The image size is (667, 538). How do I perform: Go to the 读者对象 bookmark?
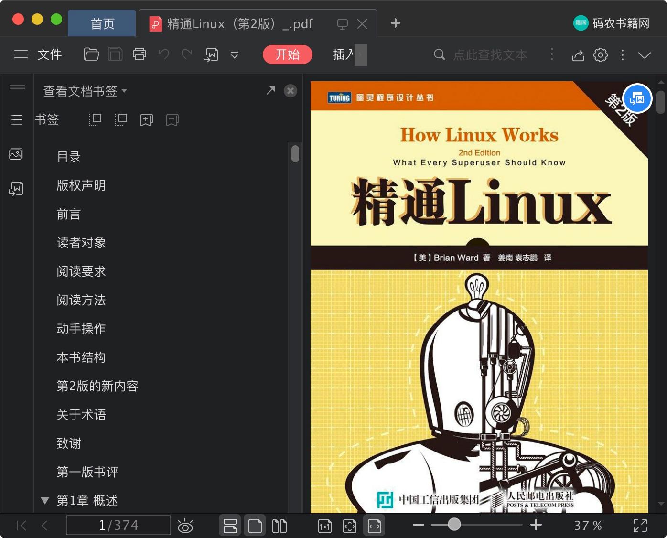click(81, 243)
